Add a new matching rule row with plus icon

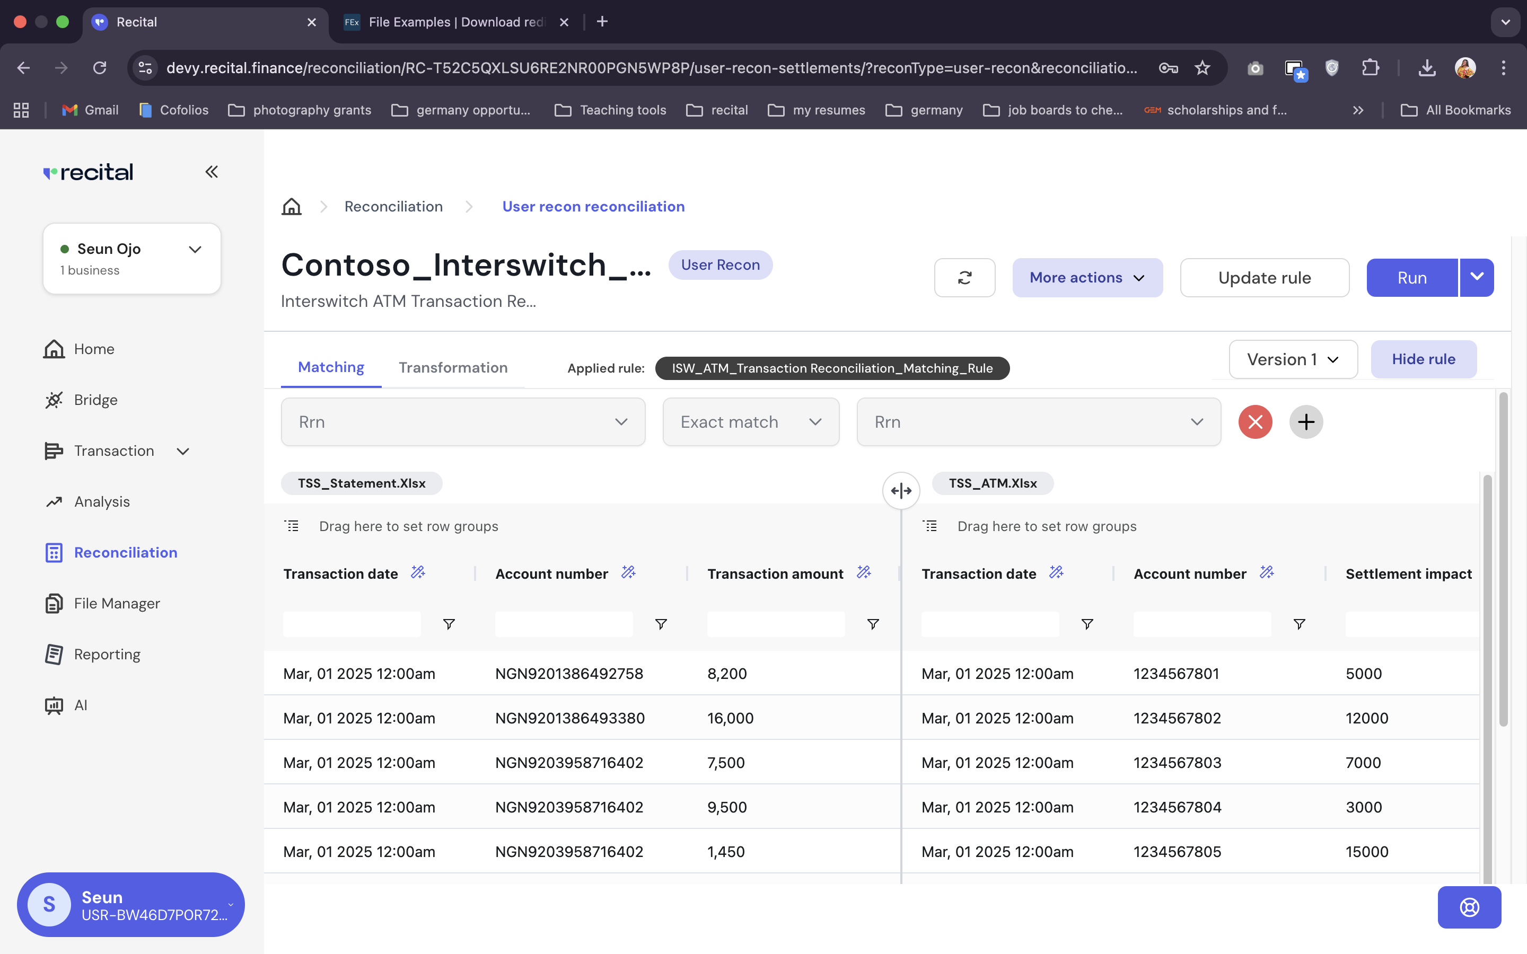(1306, 421)
